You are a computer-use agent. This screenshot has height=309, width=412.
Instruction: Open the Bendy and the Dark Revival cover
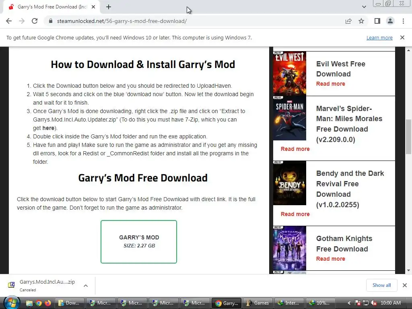click(290, 183)
